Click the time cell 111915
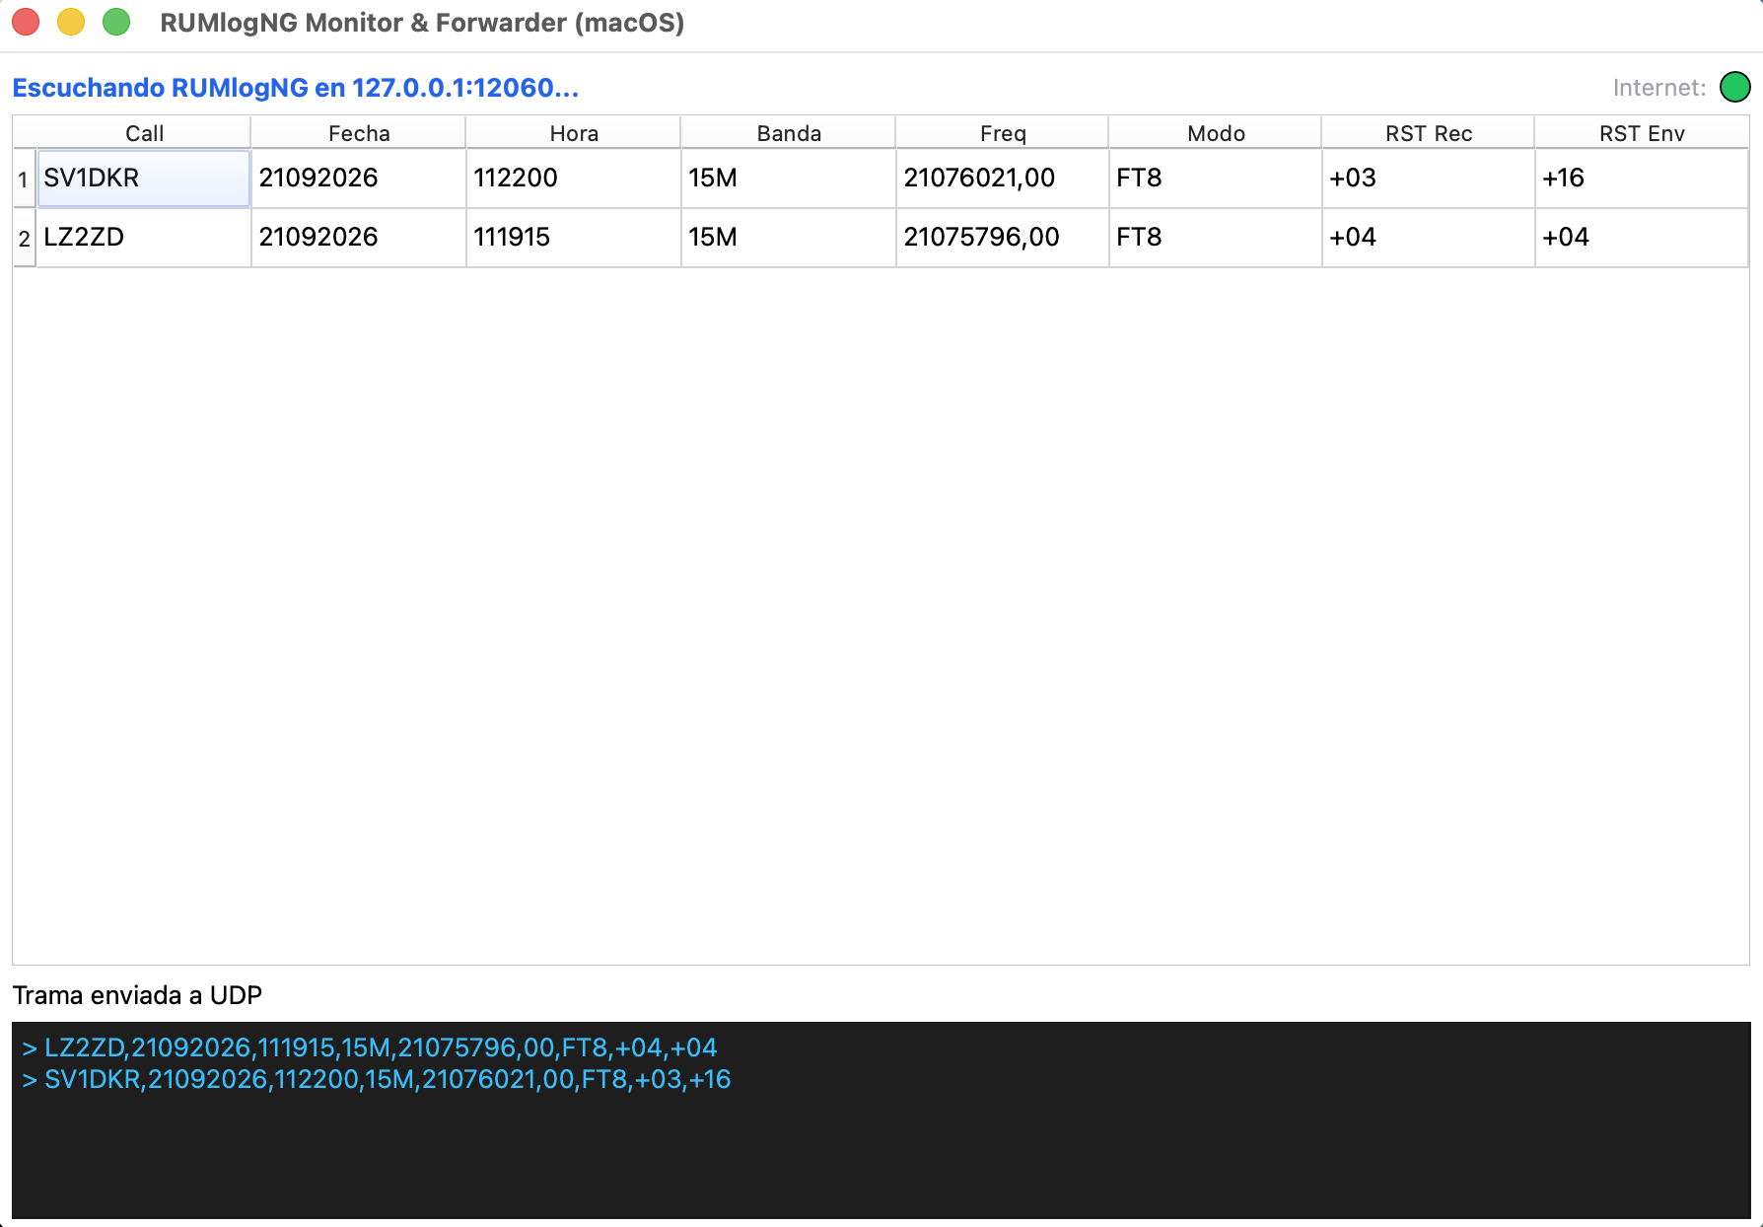 point(574,238)
